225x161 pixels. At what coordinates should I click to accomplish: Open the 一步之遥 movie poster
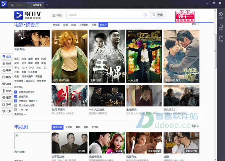point(144,56)
